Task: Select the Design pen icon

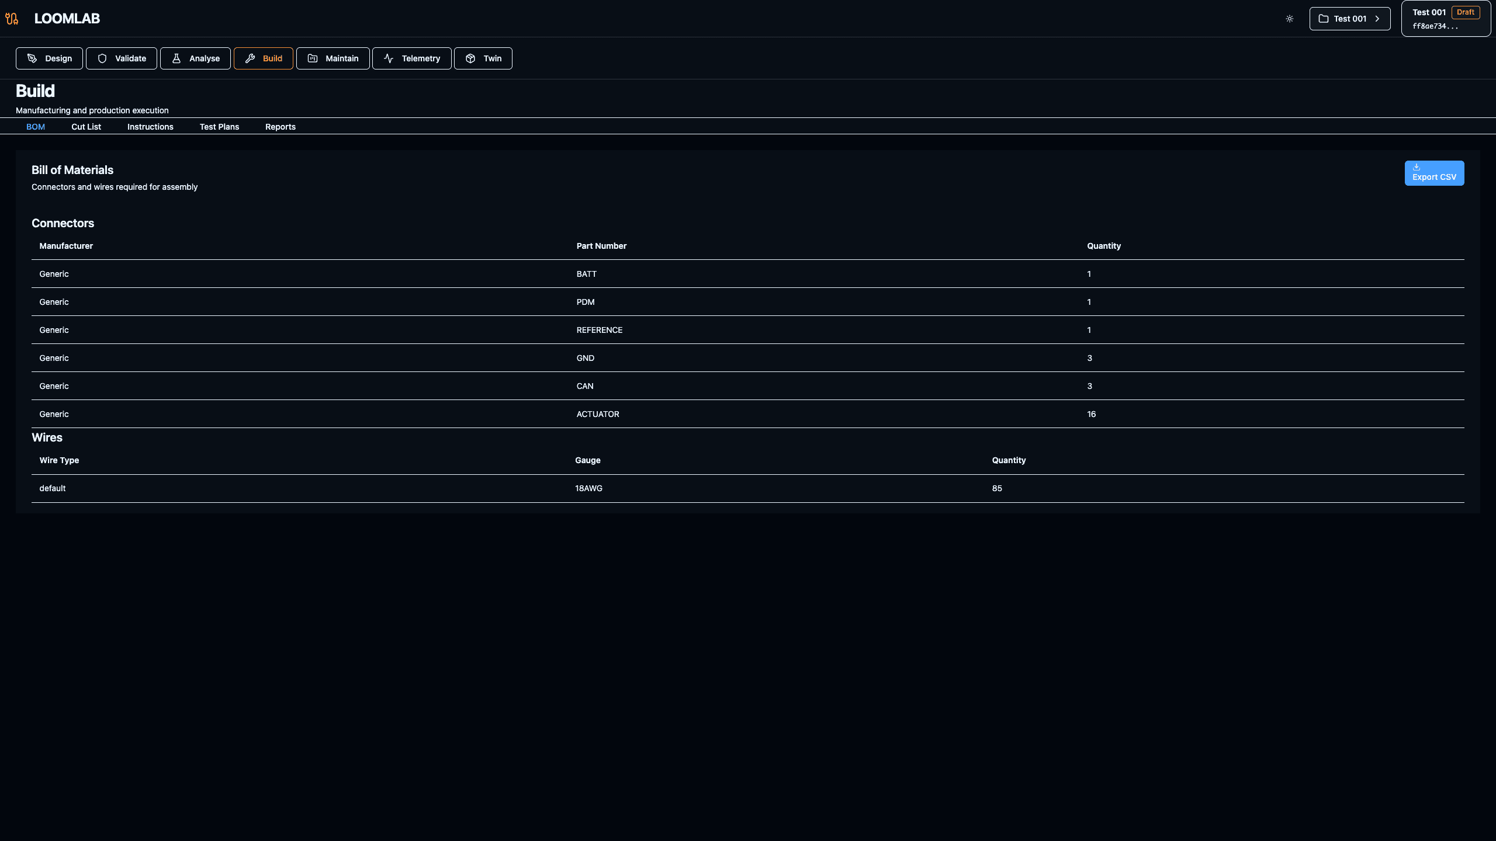Action: tap(31, 58)
